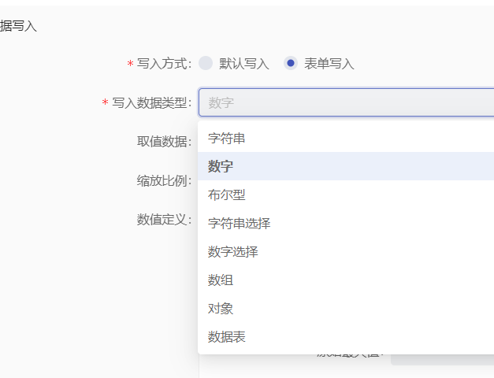
Task: Click the 数据写入 section heading
Action: click(x=19, y=26)
